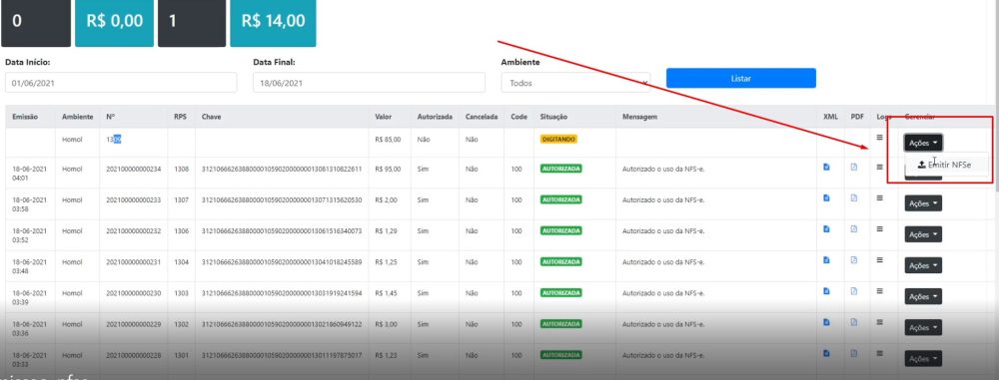Click the key ending in 13061516340073
Image resolution: width=999 pixels, height=380 pixels.
282,231
